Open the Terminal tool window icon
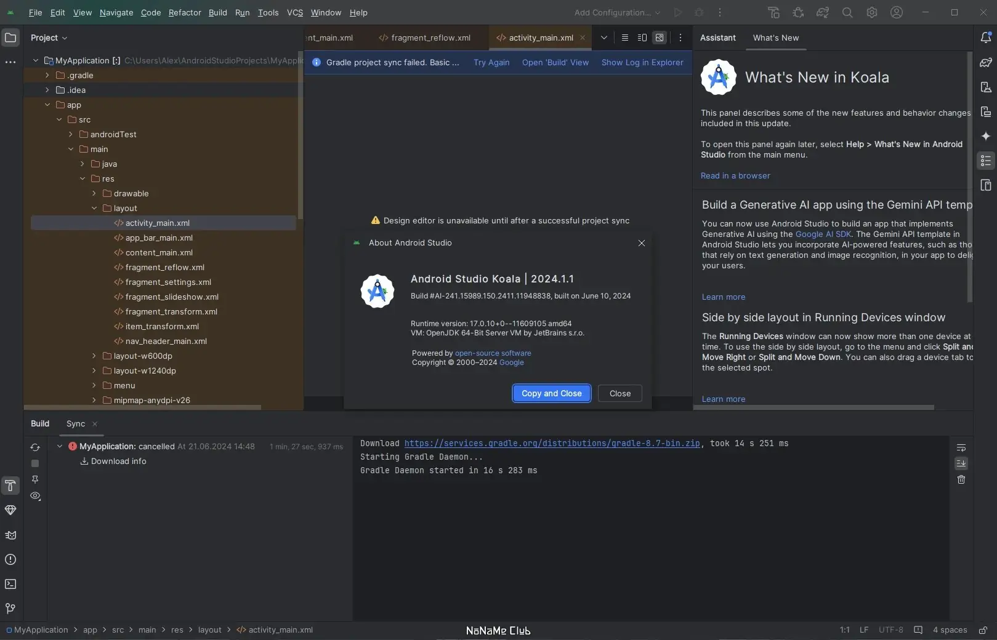 10,584
